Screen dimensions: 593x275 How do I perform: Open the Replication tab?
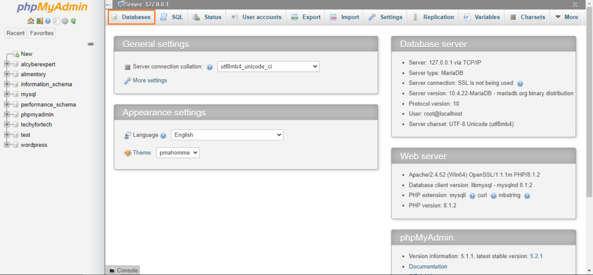(433, 17)
